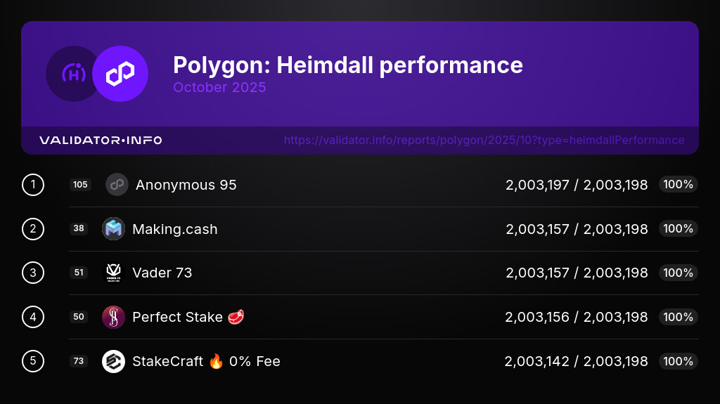Click the Anonymous 95 validator avatar
This screenshot has height=404, width=720.
[x=117, y=185]
